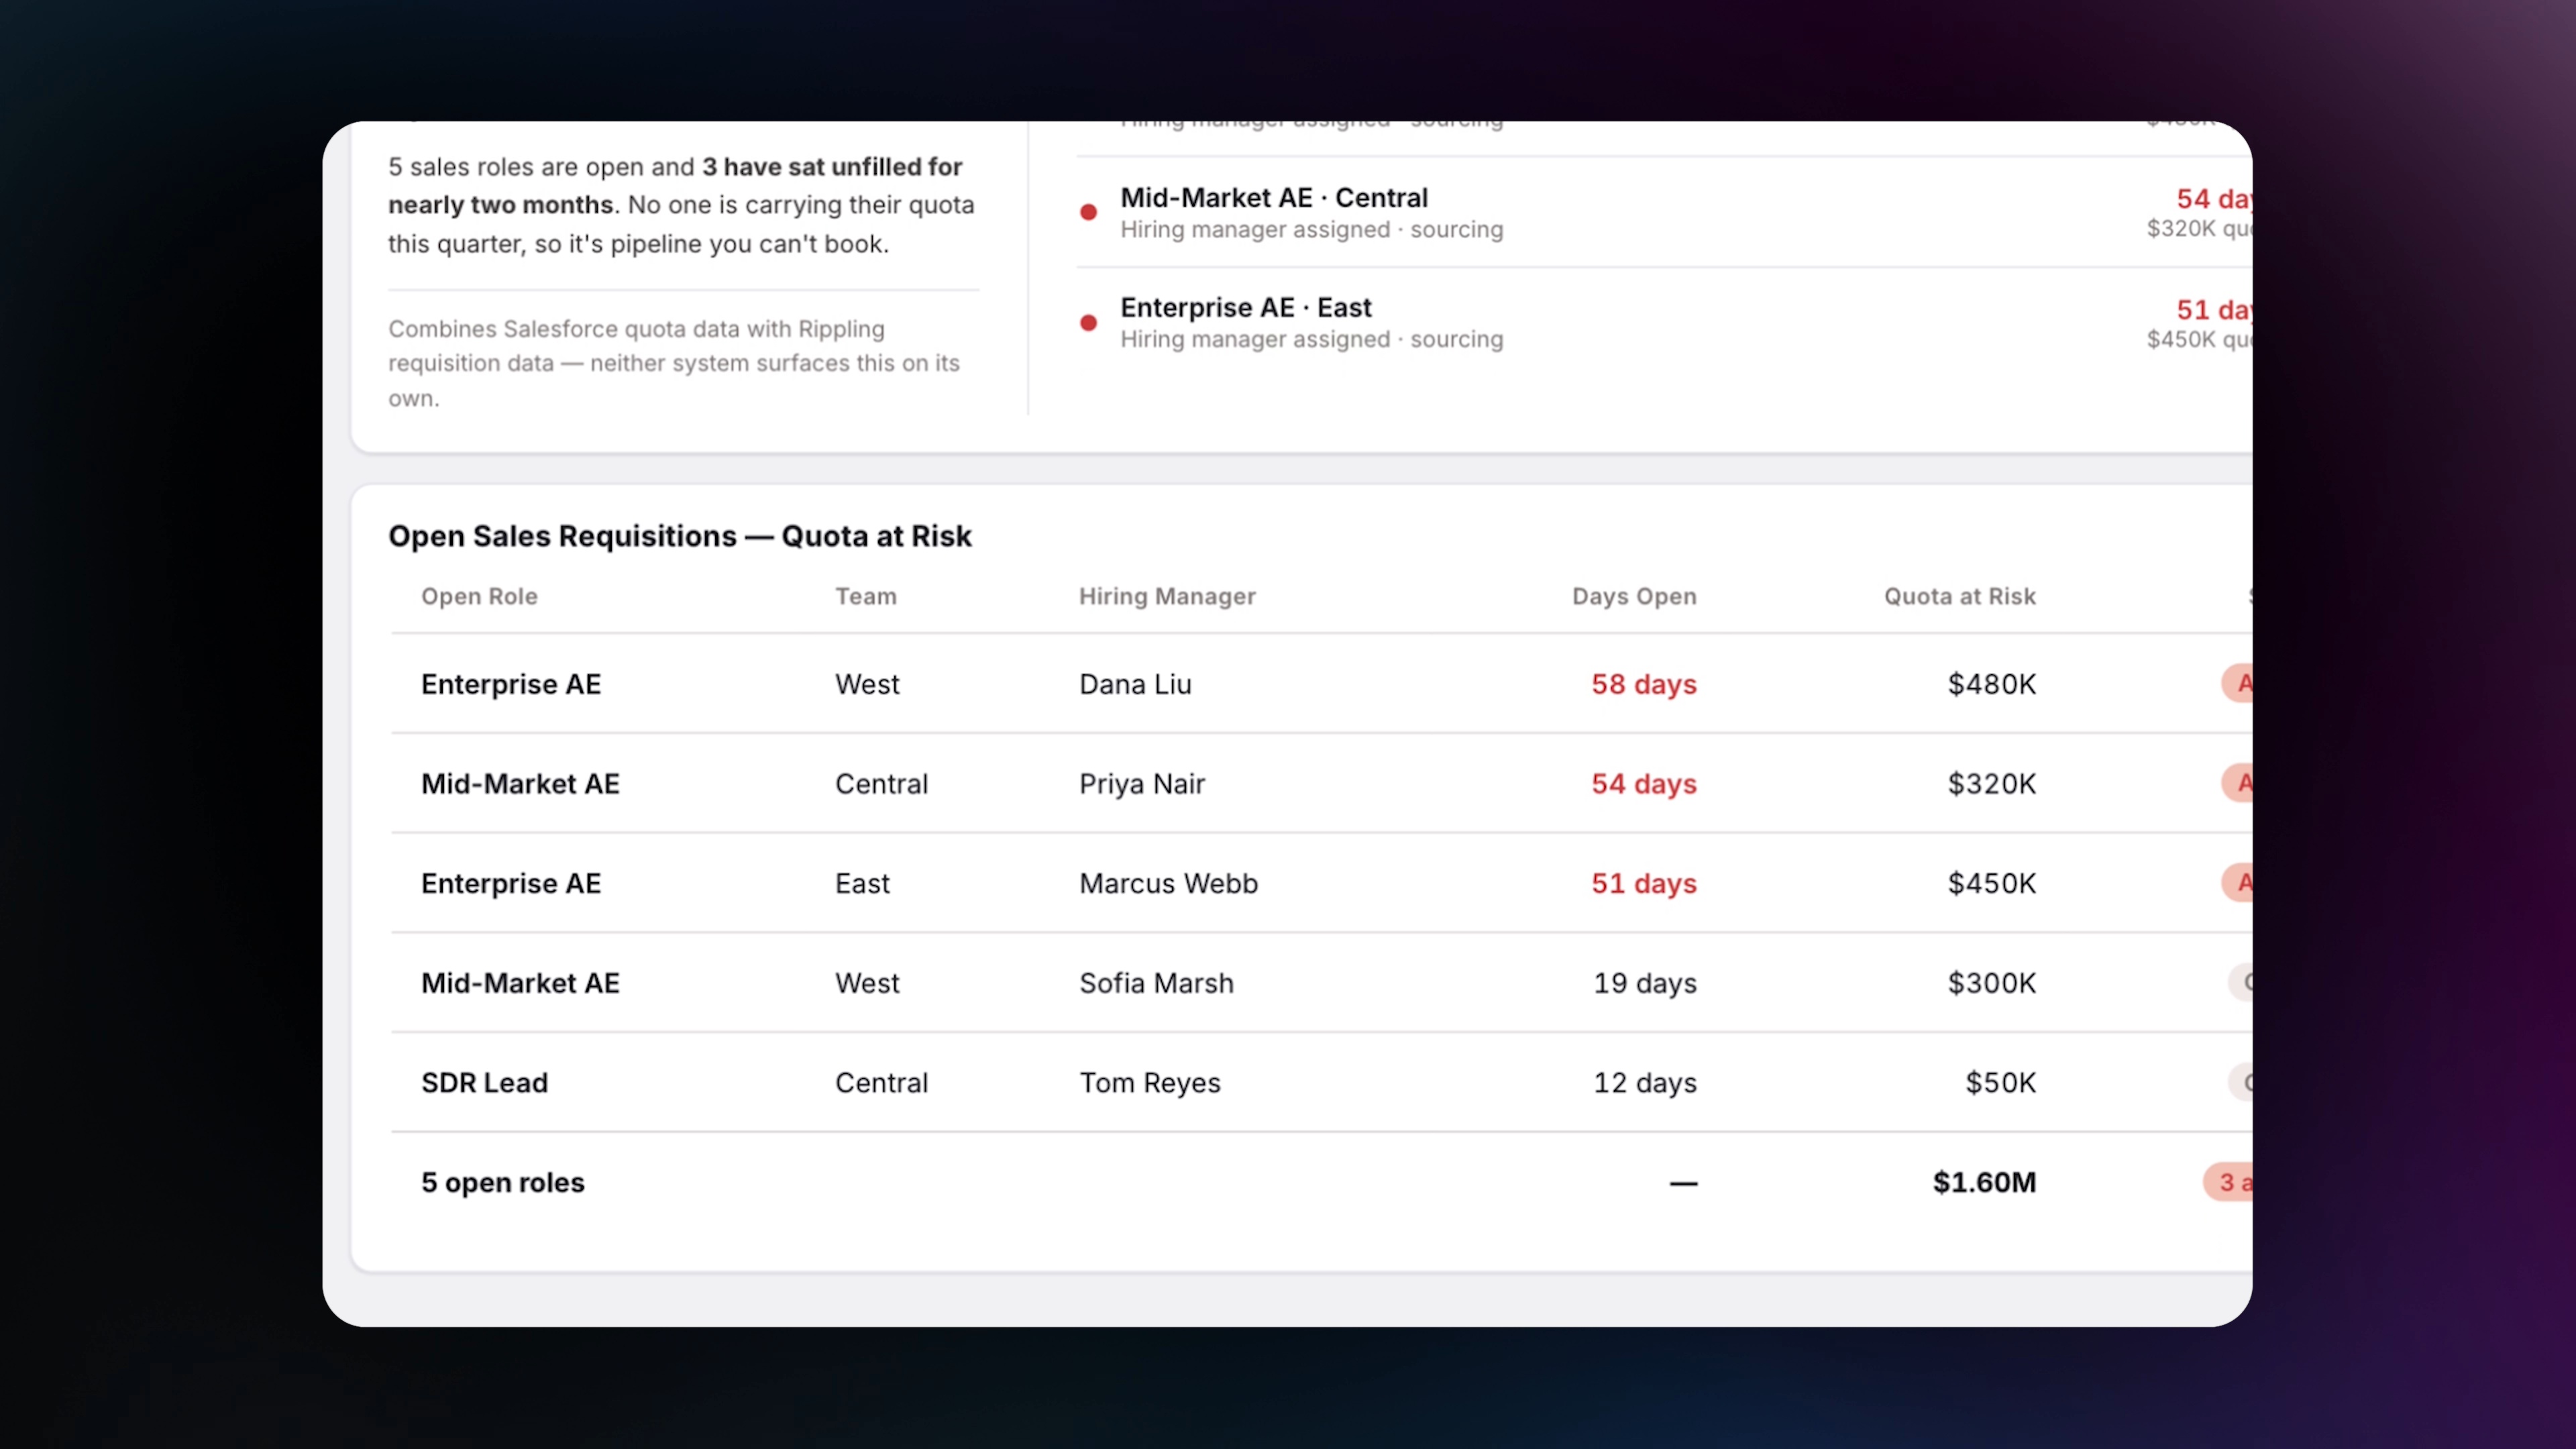
Task: Click the 12 days value
Action: pyautogui.click(x=1645, y=1083)
